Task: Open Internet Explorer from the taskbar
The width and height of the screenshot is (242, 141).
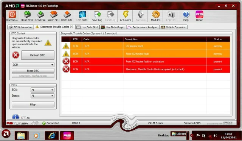Action: [x=52, y=136]
